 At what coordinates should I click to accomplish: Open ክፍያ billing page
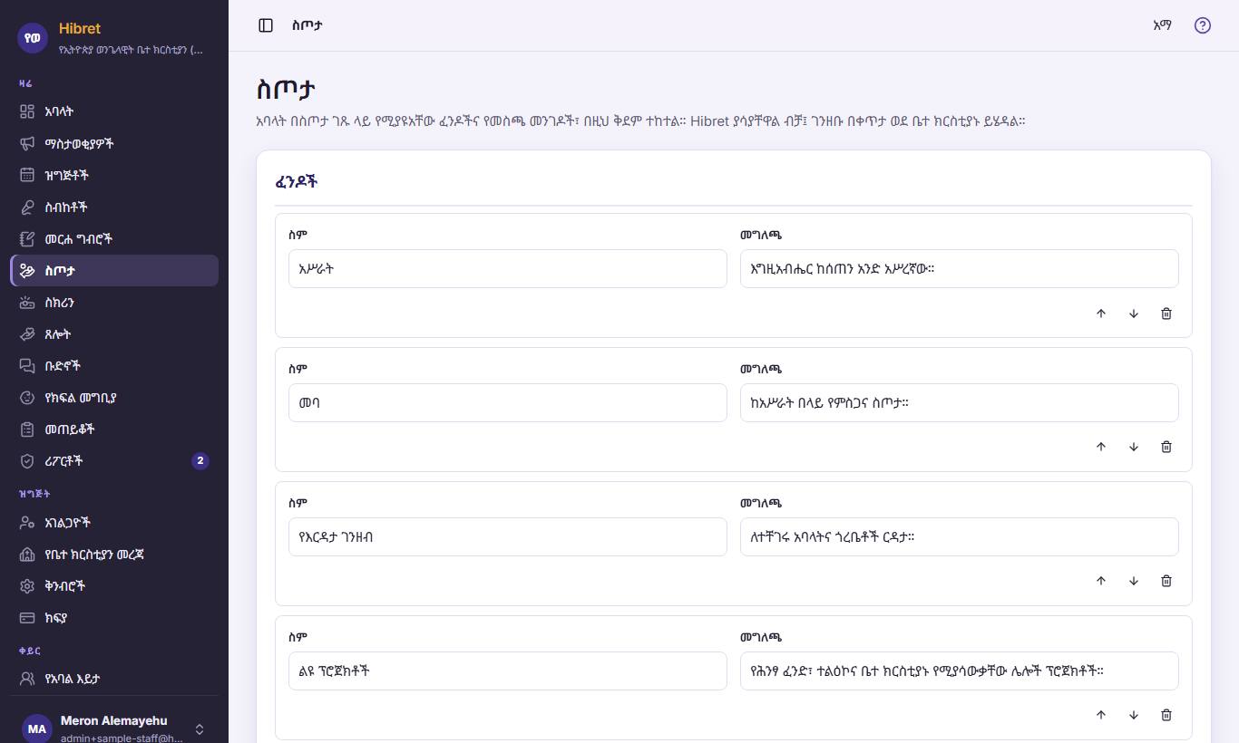[x=114, y=617]
